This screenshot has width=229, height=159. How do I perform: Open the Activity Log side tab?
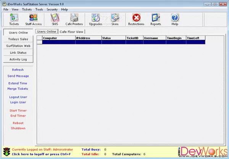tap(18, 59)
